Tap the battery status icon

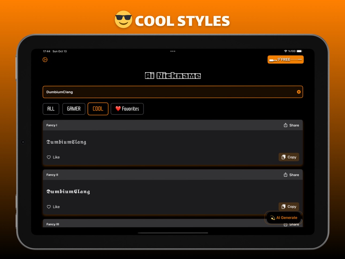coord(300,51)
